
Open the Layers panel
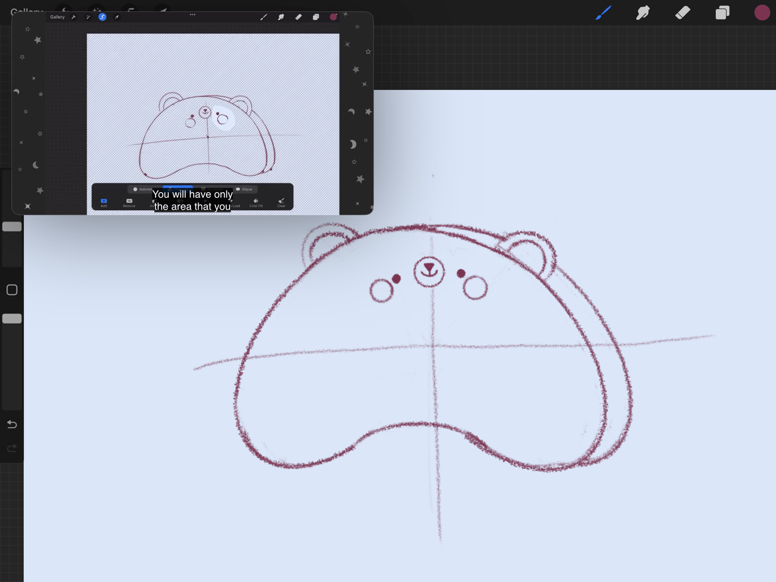[722, 13]
